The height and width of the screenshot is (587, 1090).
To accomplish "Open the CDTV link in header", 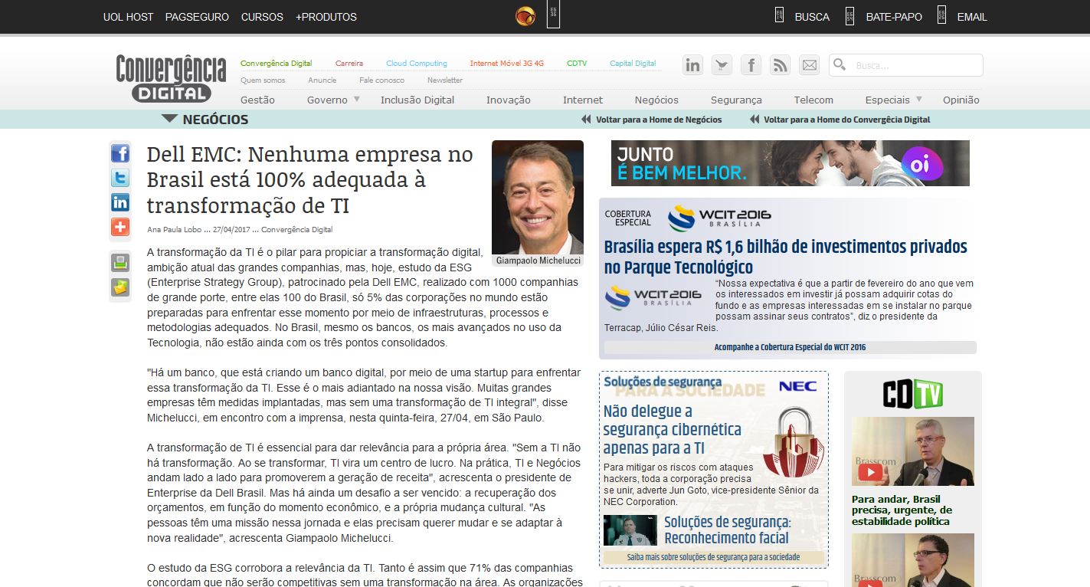I will point(577,64).
